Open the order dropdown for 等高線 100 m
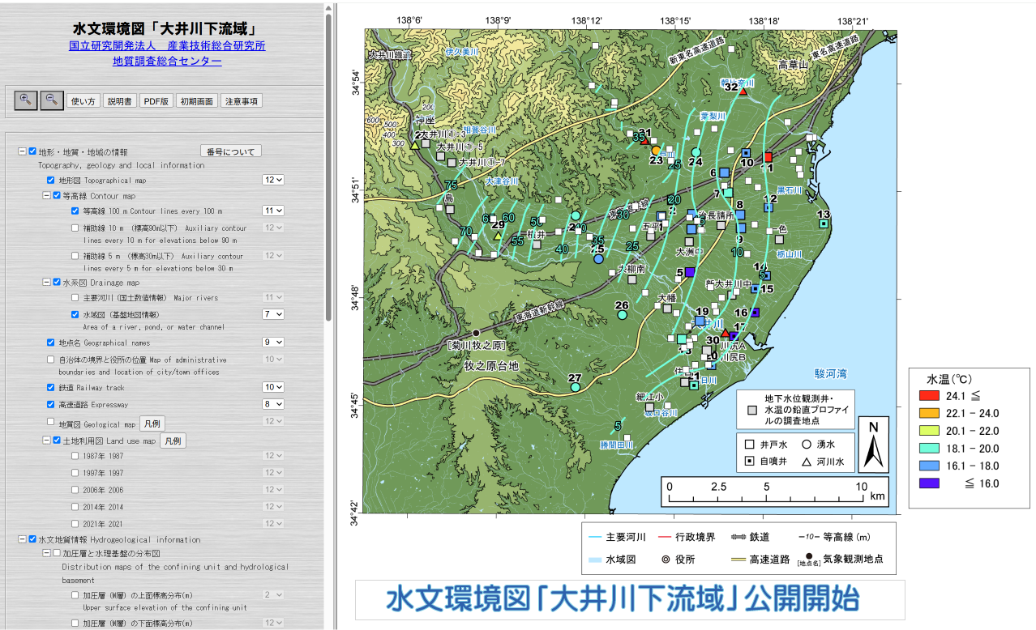 coord(273,211)
